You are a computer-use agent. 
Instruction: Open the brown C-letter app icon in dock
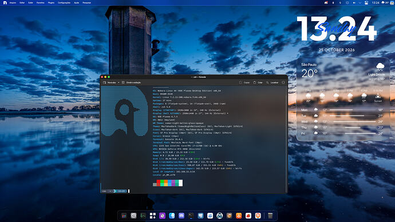point(229,216)
